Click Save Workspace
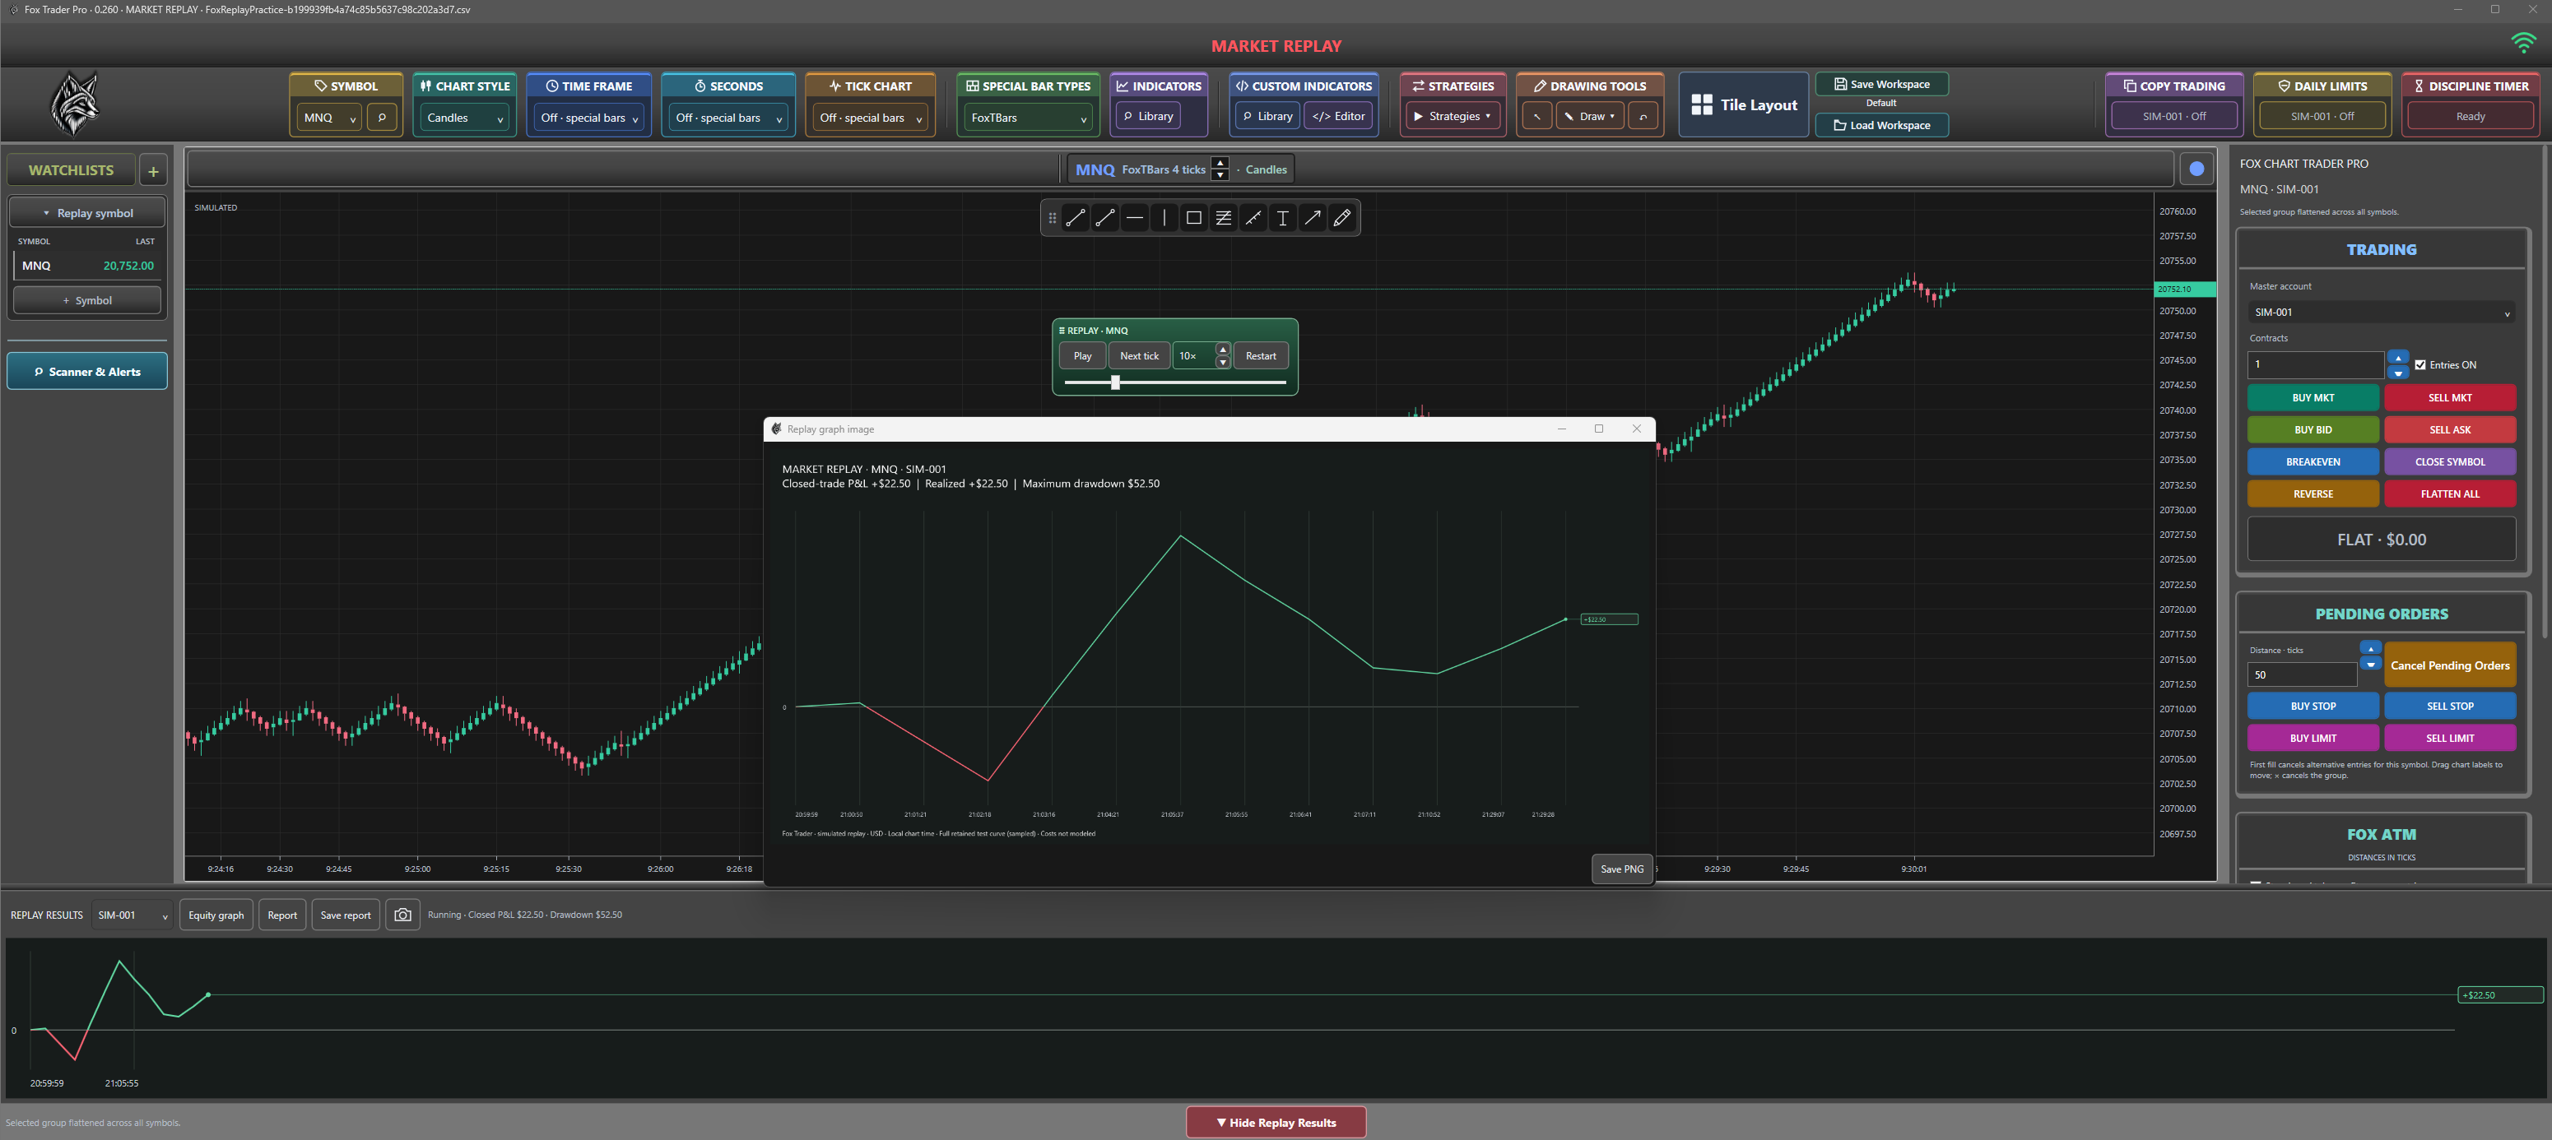Viewport: 2552px width, 1140px height. (x=1881, y=84)
